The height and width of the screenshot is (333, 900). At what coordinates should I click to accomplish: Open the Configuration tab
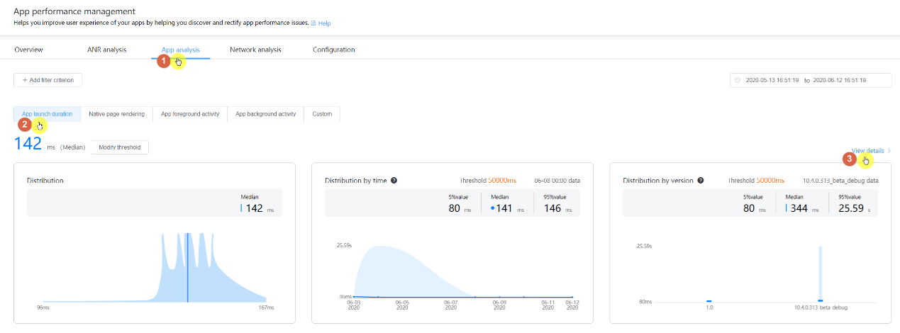[x=333, y=50]
